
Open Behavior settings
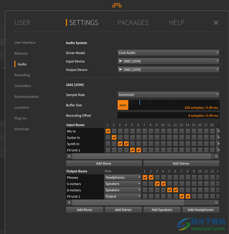[21, 53]
